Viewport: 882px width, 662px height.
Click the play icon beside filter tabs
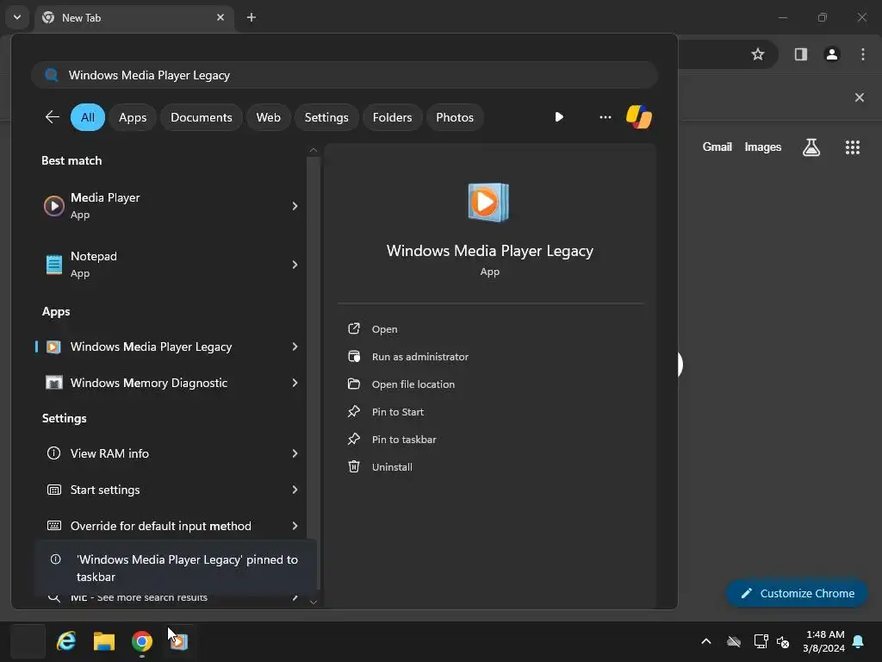click(558, 117)
